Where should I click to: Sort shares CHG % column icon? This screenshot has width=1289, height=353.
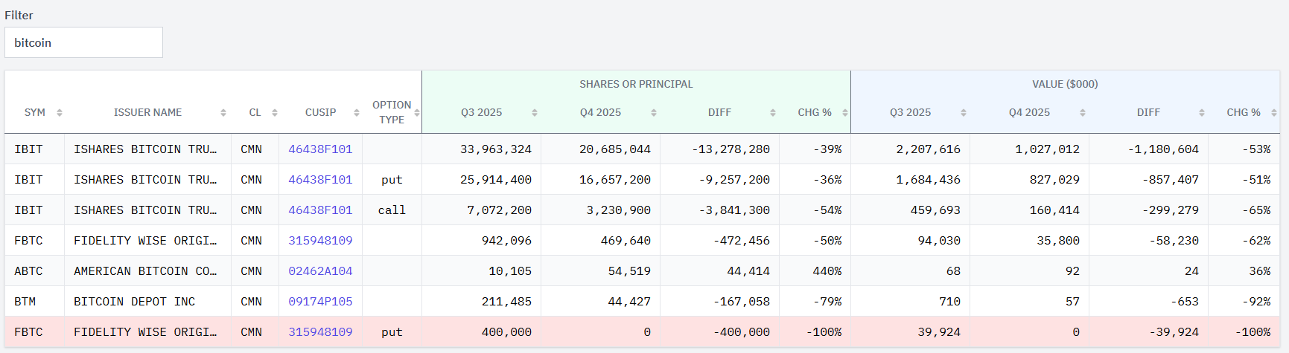[845, 113]
